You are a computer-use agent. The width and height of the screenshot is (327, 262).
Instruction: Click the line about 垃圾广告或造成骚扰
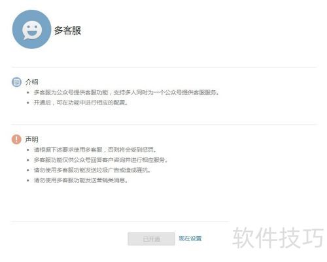[x=92, y=170]
